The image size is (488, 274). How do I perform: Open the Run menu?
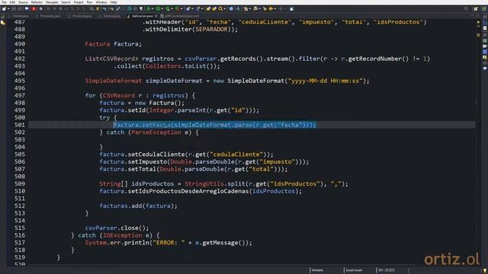pyautogui.click(x=89, y=2)
